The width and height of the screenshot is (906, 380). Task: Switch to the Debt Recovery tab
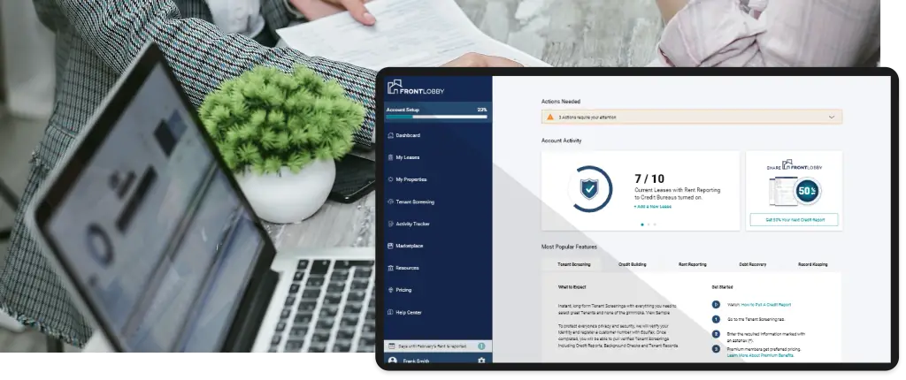752,264
